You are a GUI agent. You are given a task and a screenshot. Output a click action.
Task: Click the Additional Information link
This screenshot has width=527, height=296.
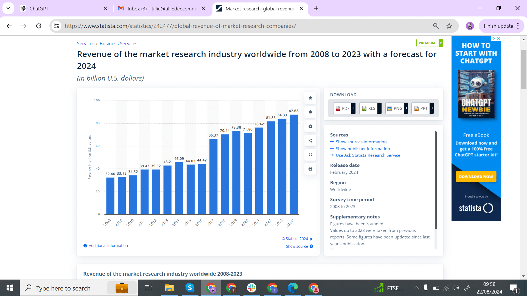(108, 246)
